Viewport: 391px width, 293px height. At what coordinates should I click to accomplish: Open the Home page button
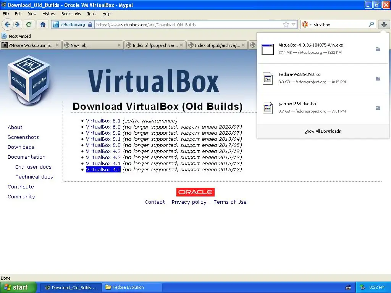pyautogui.click(x=43, y=24)
